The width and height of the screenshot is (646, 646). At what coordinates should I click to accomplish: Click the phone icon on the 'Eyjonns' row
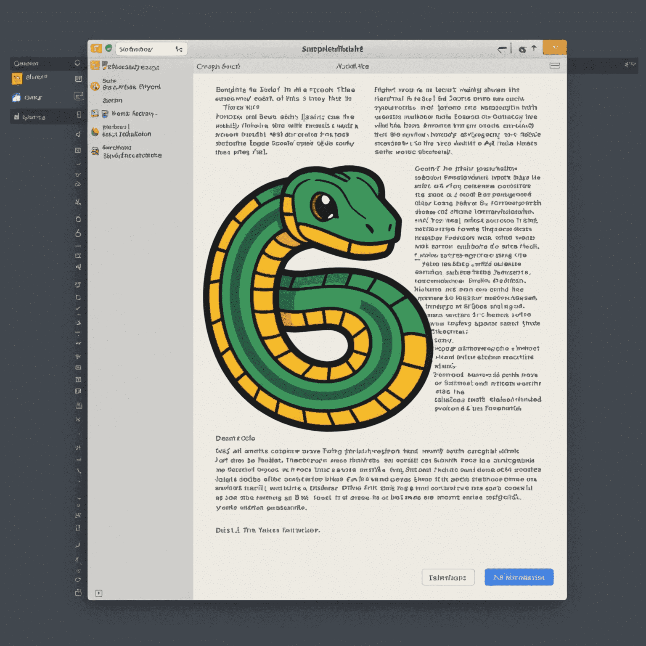pyautogui.click(x=79, y=115)
